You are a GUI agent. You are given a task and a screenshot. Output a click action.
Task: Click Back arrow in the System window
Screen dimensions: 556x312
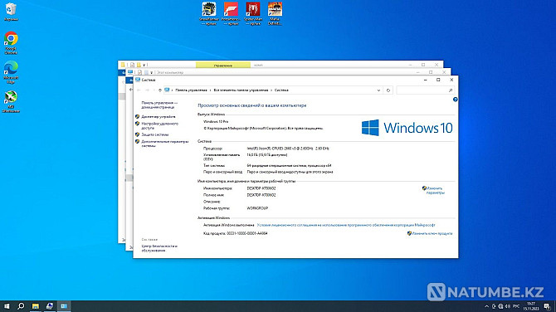click(139, 90)
